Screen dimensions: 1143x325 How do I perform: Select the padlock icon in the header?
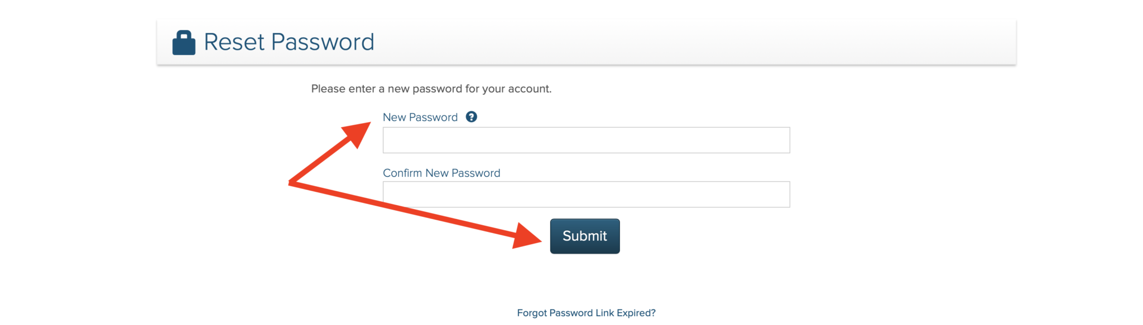pyautogui.click(x=184, y=42)
